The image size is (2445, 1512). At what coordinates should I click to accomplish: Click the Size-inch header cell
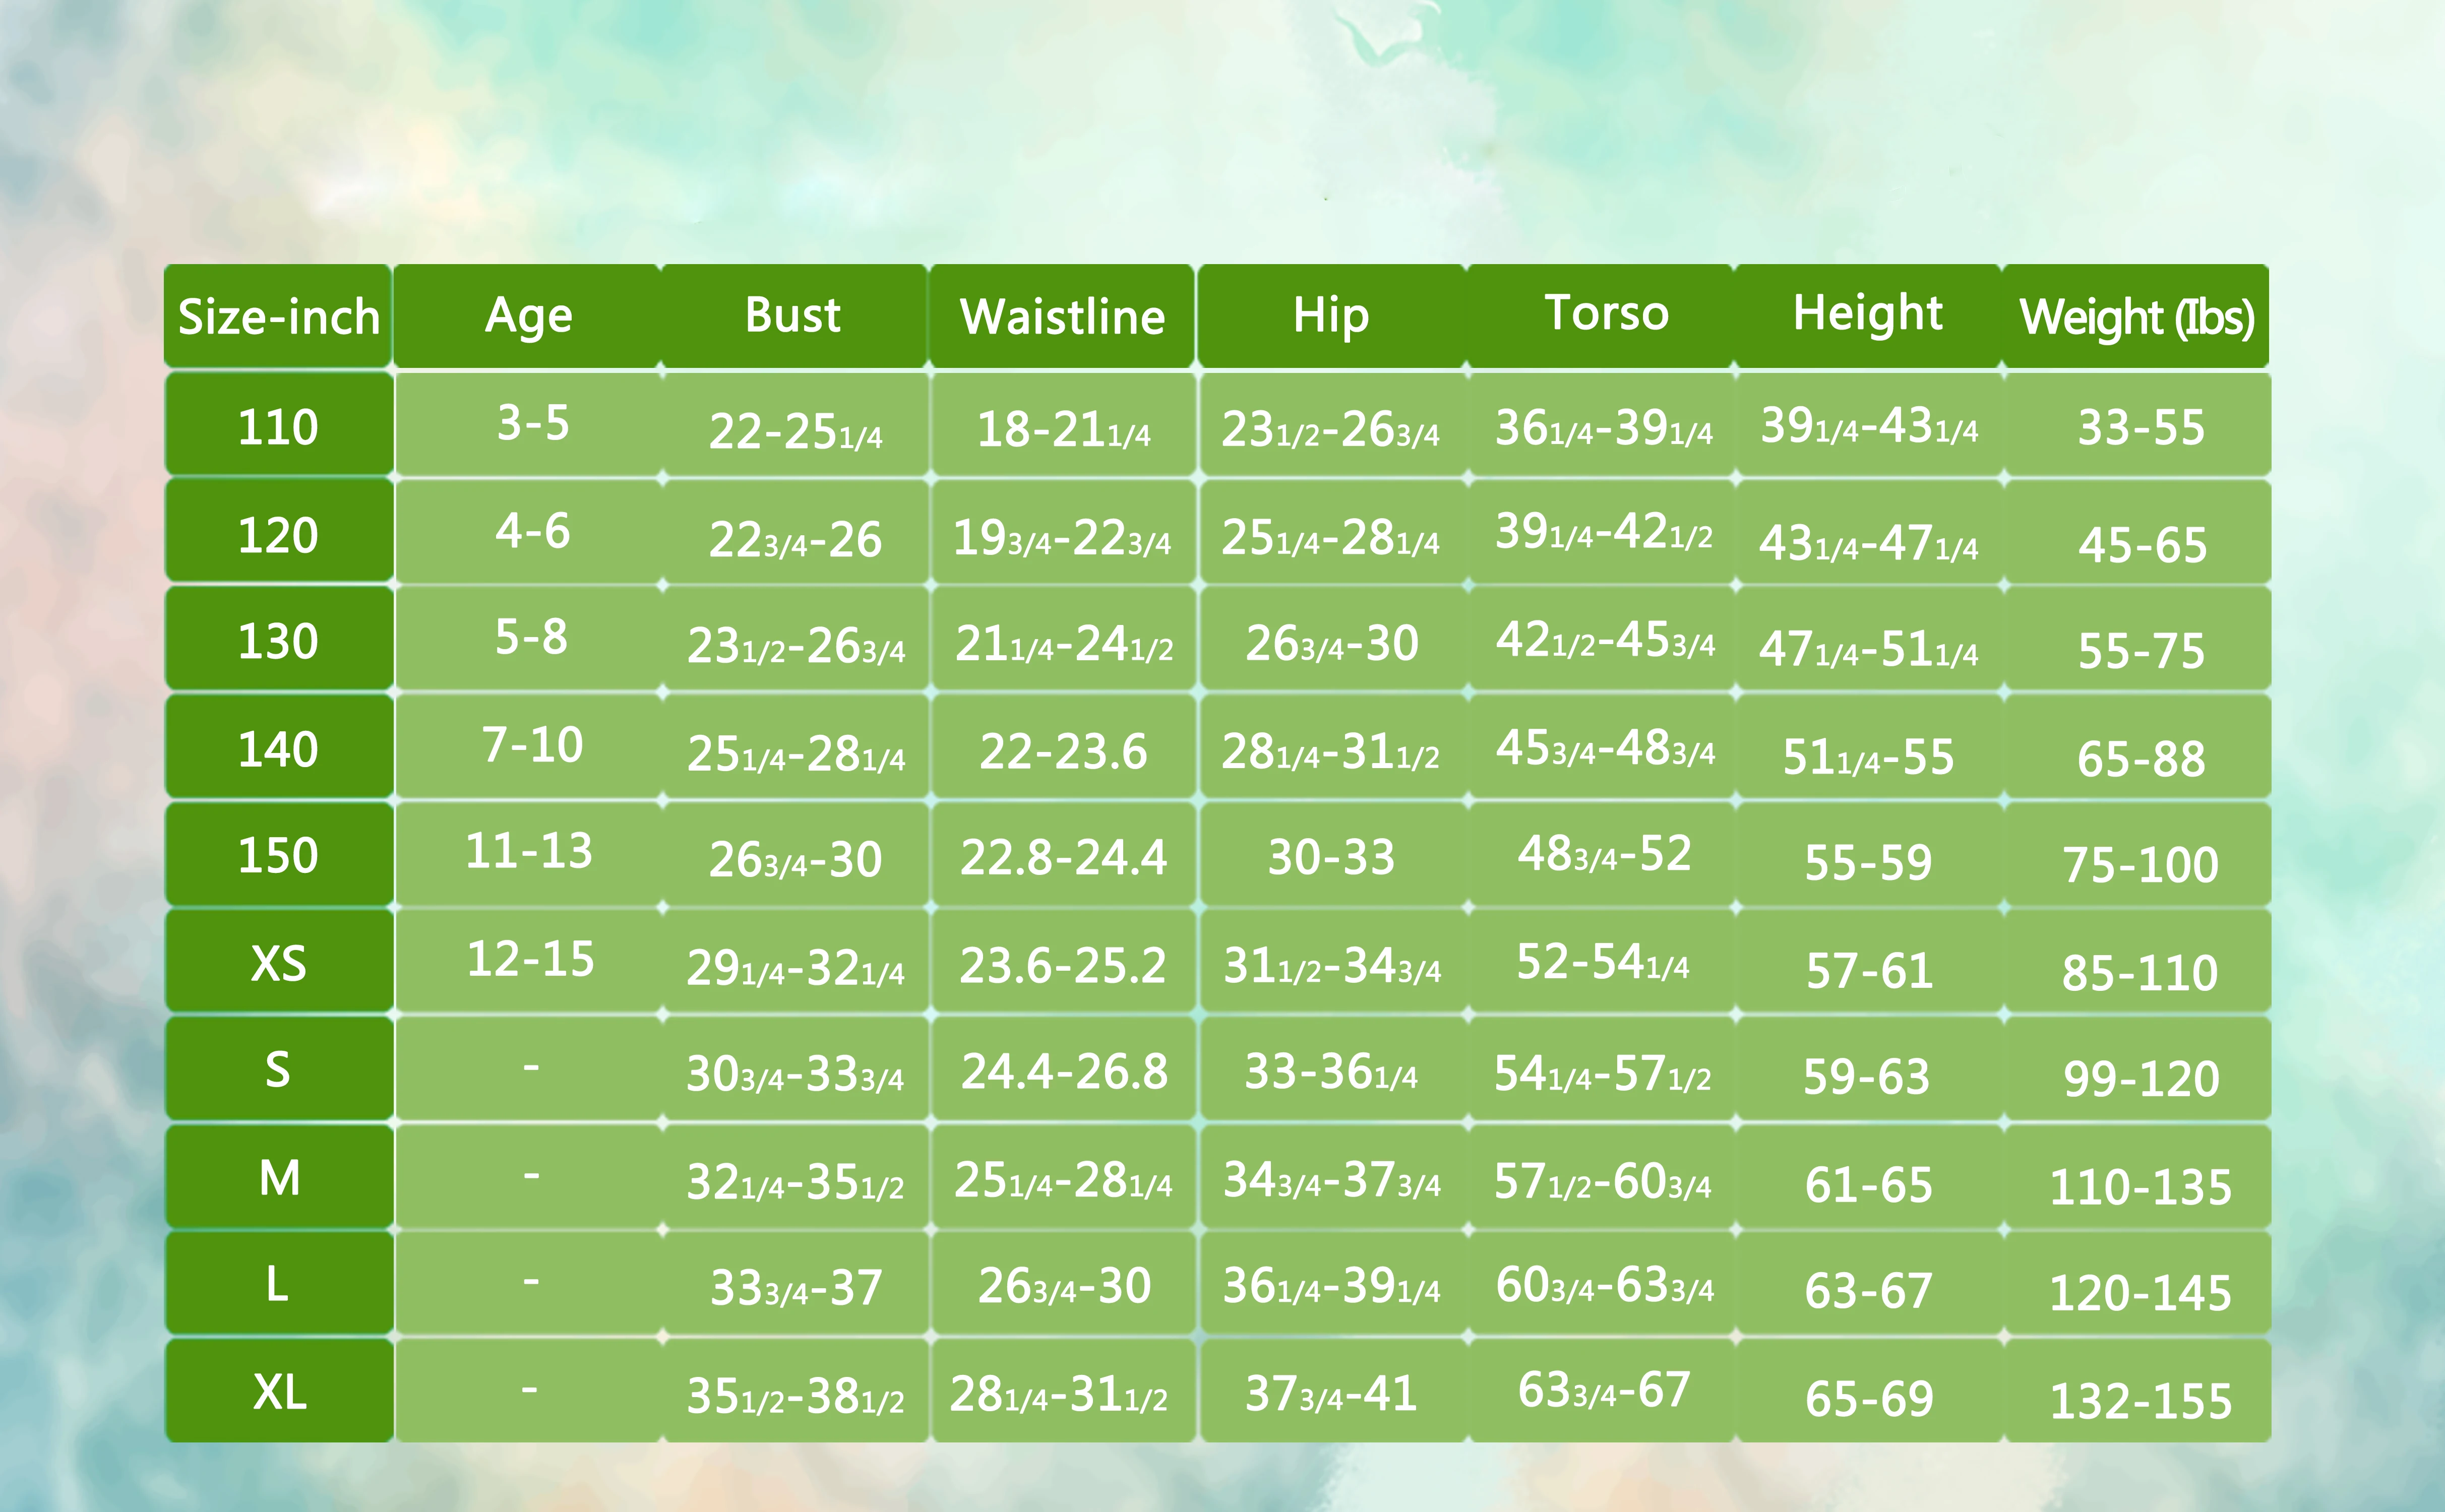278,317
